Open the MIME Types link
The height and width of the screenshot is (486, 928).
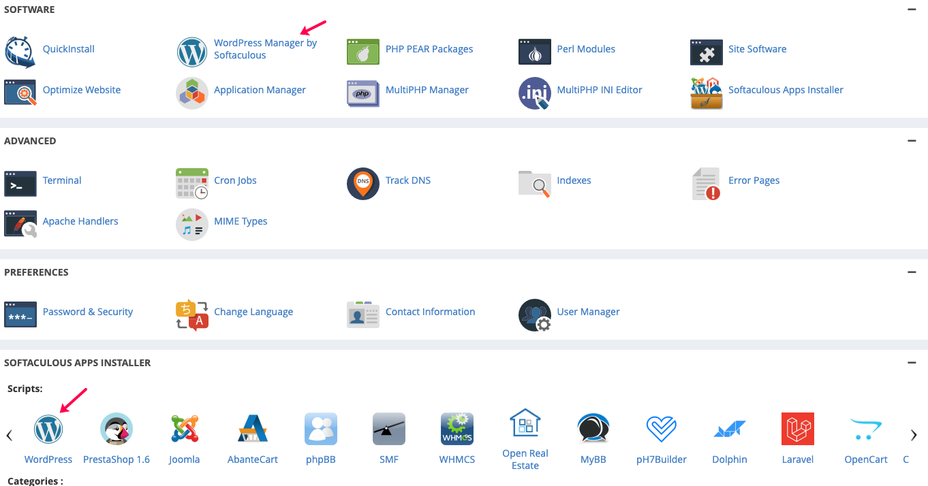tap(241, 221)
